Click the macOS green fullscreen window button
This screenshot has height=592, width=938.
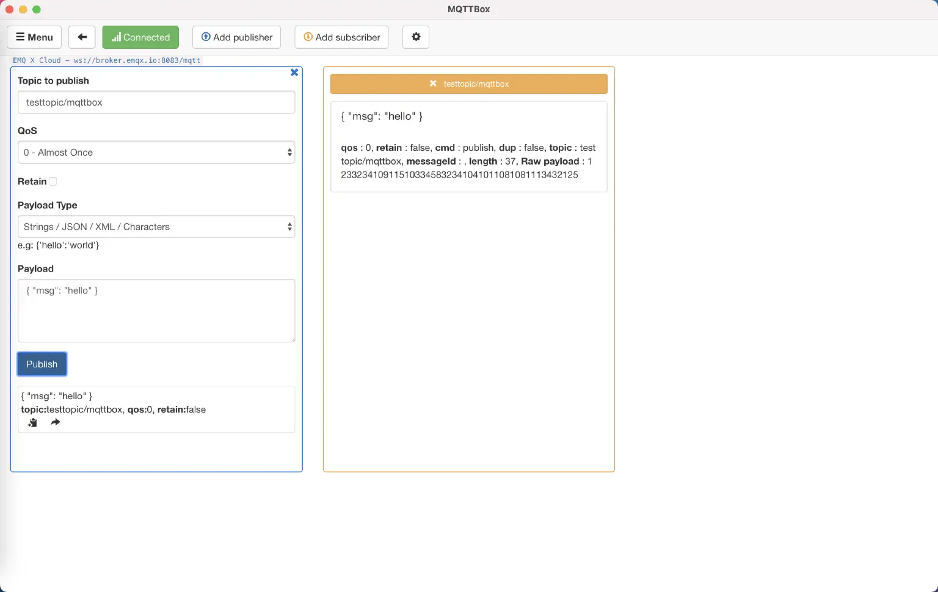pyautogui.click(x=37, y=9)
